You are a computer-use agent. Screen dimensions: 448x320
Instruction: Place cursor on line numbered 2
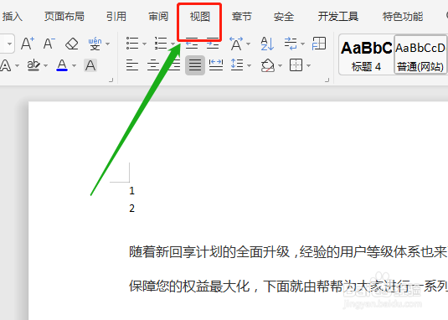pyautogui.click(x=131, y=209)
